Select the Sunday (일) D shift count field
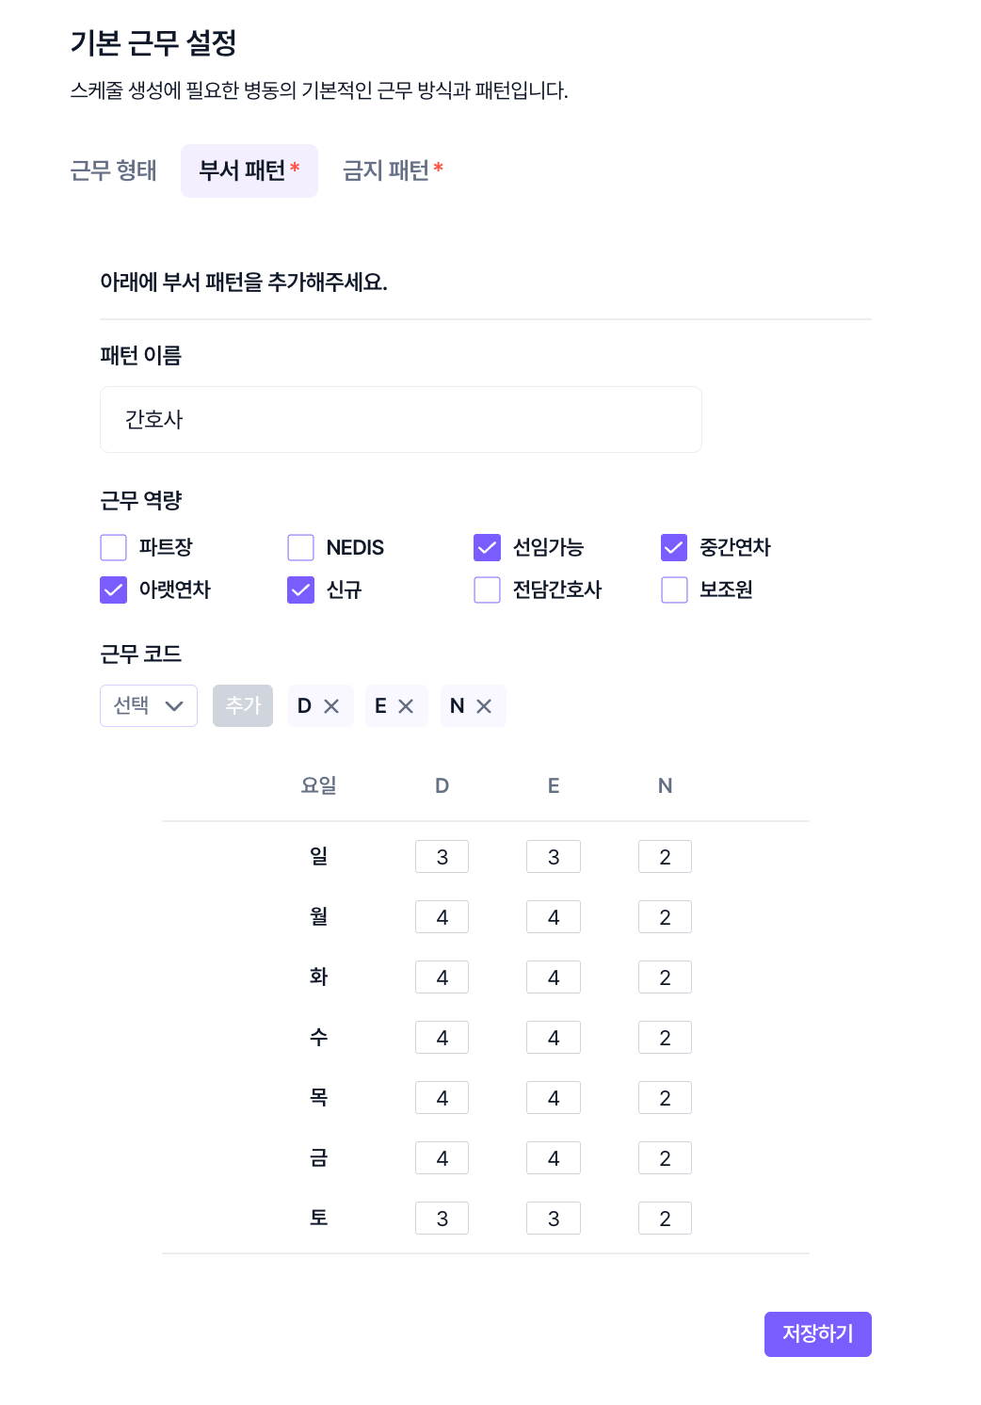 click(442, 857)
